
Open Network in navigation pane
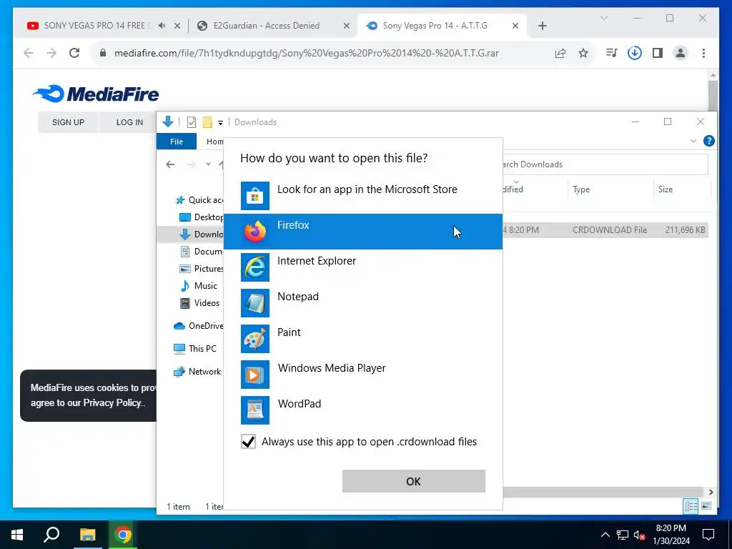tap(197, 372)
